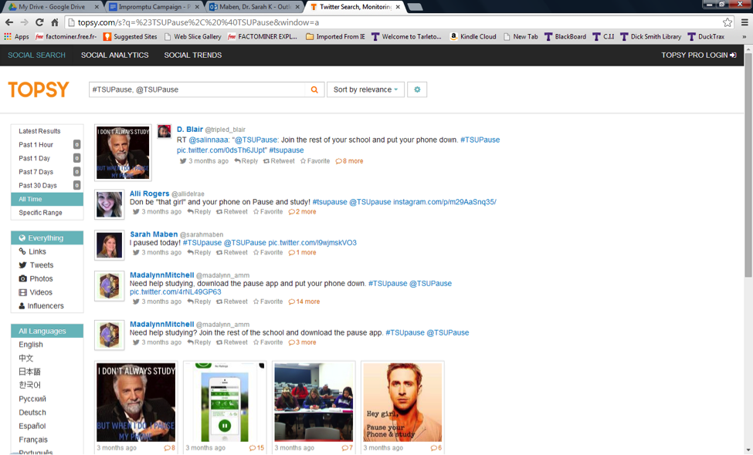
Task: Reply to D. Blair's tweet
Action: 246,161
